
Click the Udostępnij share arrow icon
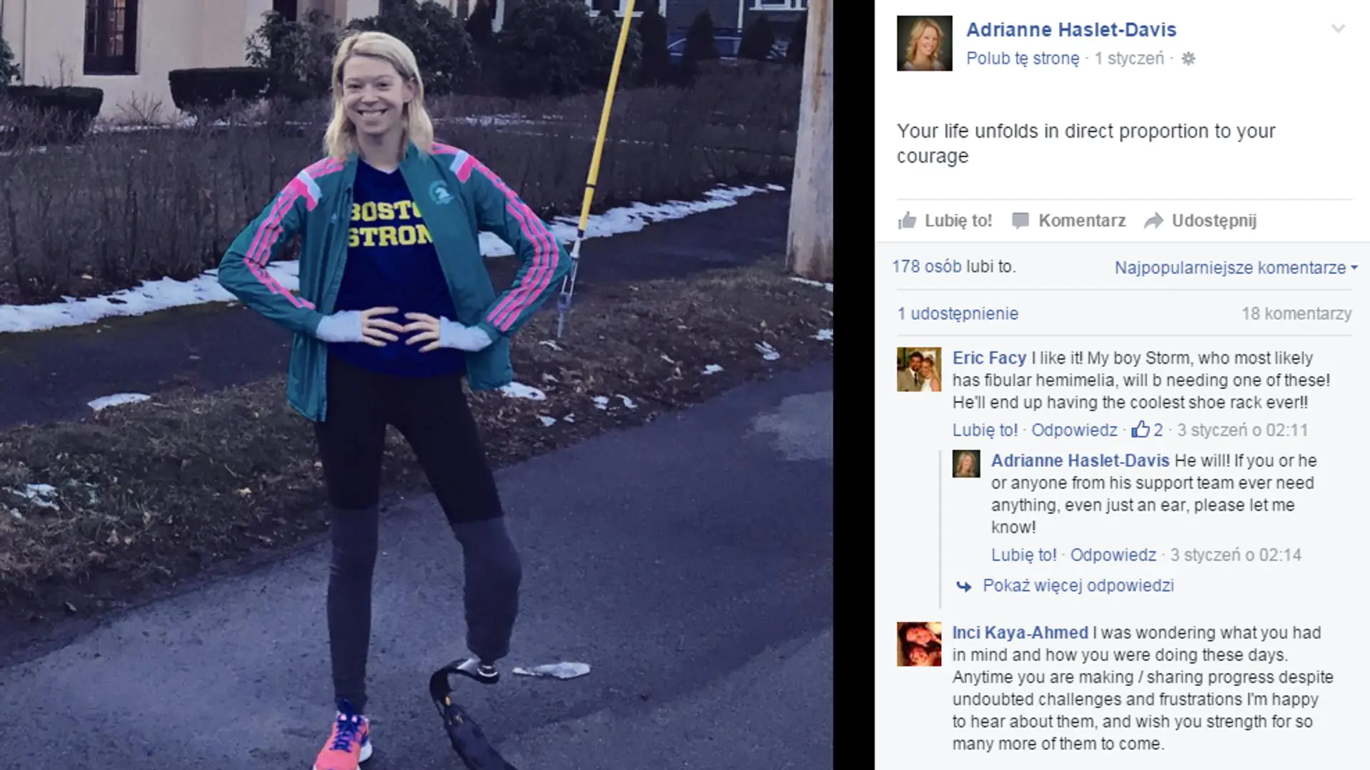coord(1154,221)
